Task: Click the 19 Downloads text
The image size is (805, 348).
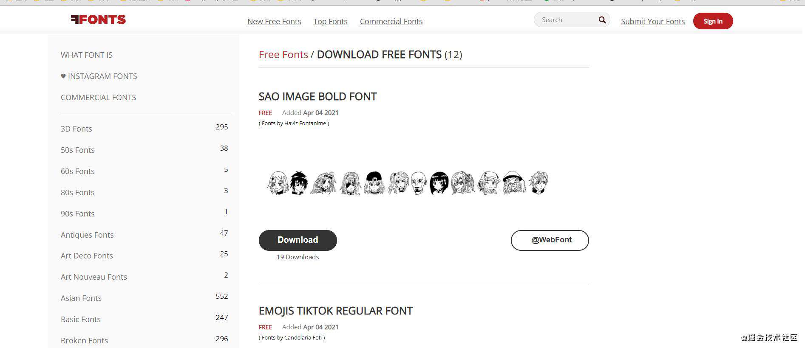Action: pyautogui.click(x=298, y=257)
